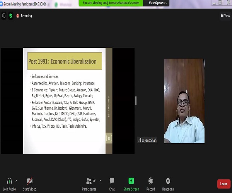Click the slide title Post 1991: Economic Liberalization
This screenshot has height=193, width=232.
pos(62,61)
